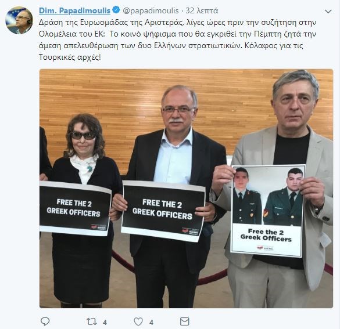
Task: Open the attached tweet photo
Action: click(x=186, y=189)
